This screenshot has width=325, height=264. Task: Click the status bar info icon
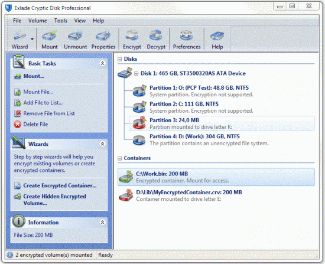coord(9,255)
